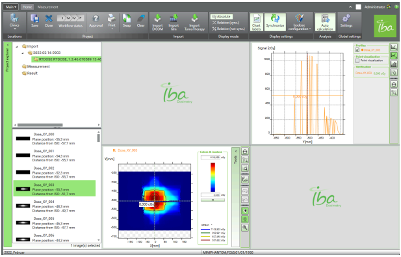This screenshot has width=401, height=257.
Task: Click the maximum cGy color scale input
Action: (210, 157)
